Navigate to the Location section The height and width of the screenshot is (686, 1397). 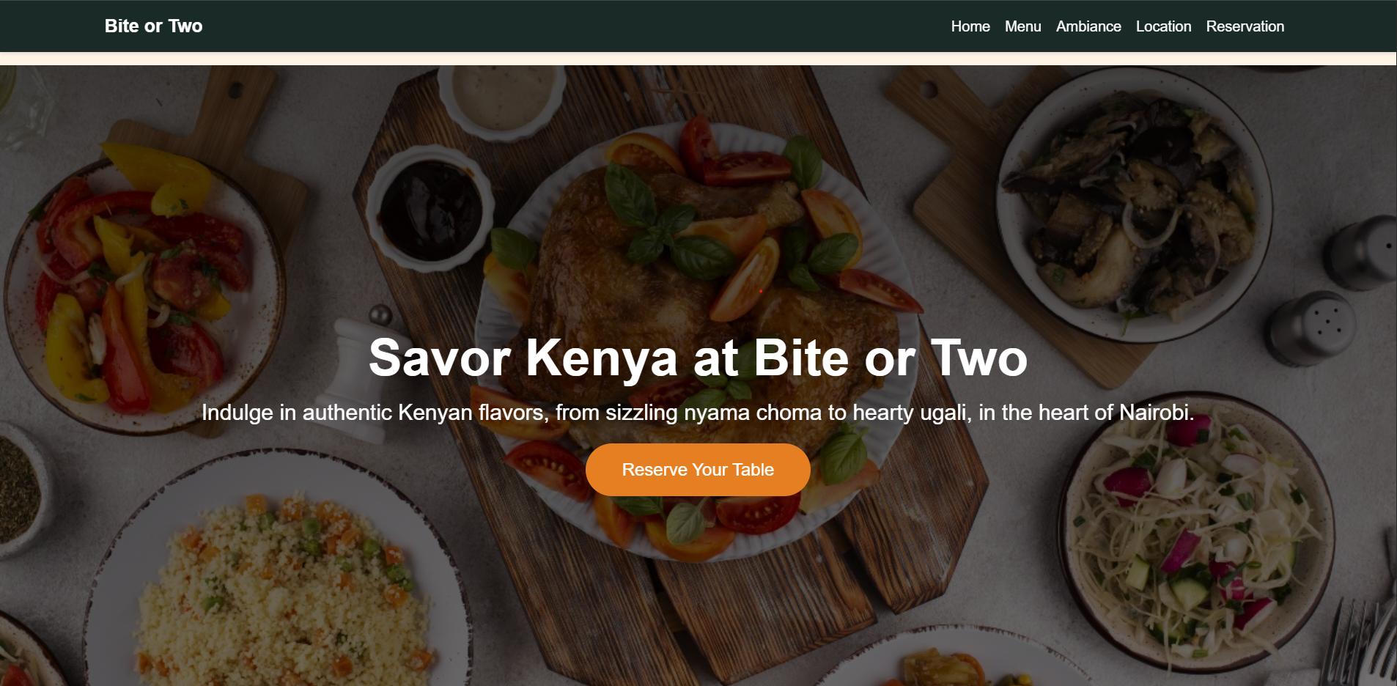coord(1163,26)
